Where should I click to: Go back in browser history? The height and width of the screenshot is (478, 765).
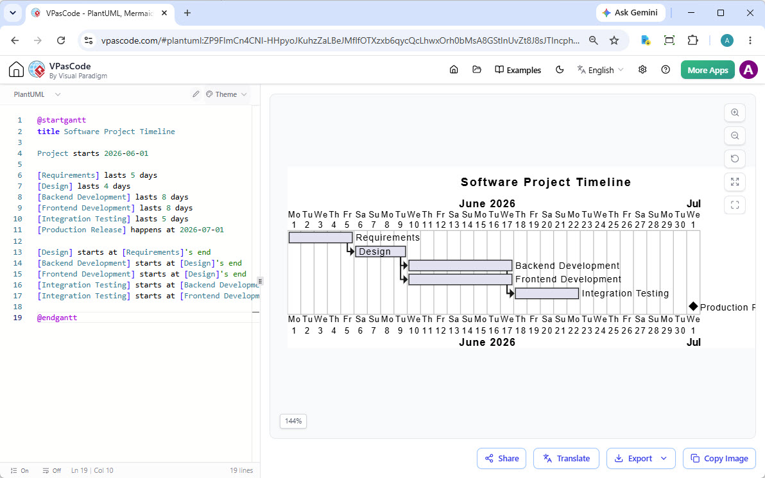click(15, 40)
